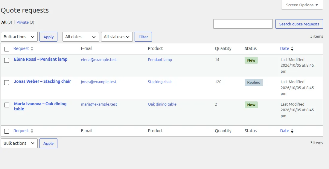This screenshot has width=329, height=169.
Task: Click the Request column link in the footer
Action: [x=21, y=131]
